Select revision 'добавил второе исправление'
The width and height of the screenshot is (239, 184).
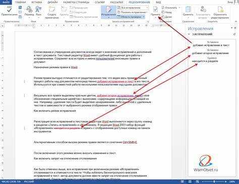point(210,52)
